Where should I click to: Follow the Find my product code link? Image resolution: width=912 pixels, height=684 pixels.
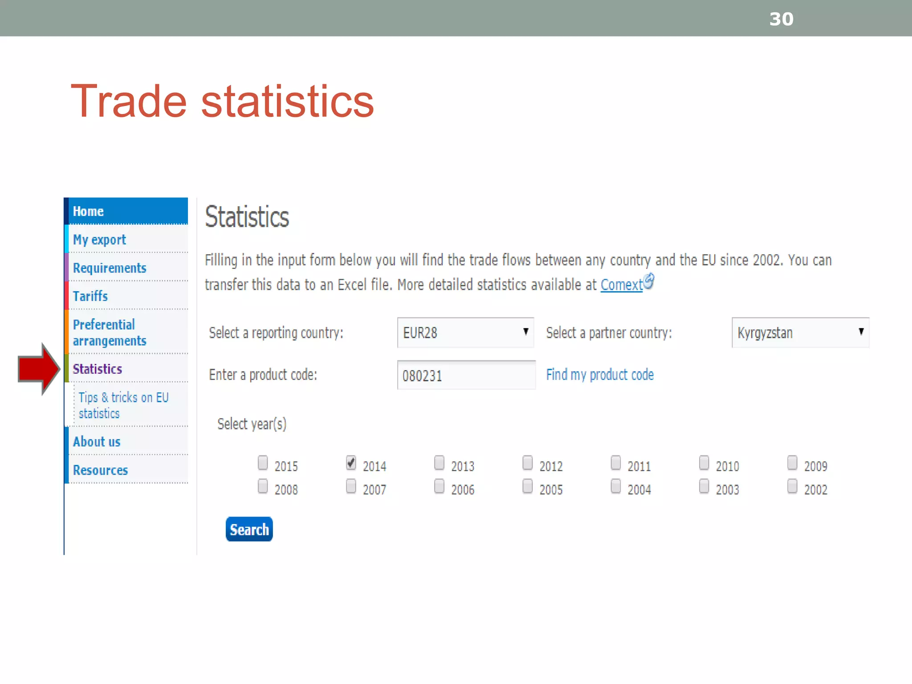(600, 375)
